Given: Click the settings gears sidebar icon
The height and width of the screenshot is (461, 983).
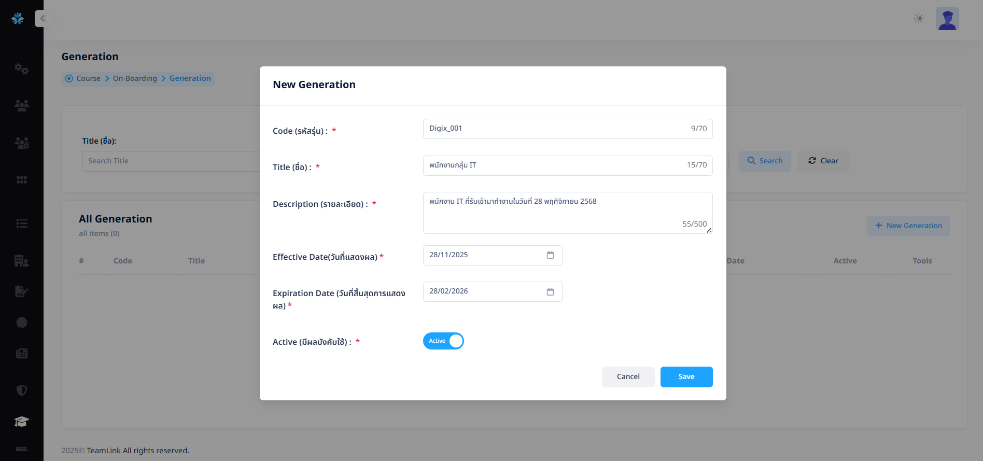Looking at the screenshot, I should tap(21, 69).
